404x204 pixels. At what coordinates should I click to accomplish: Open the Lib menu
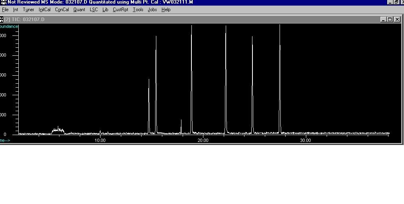[105, 10]
